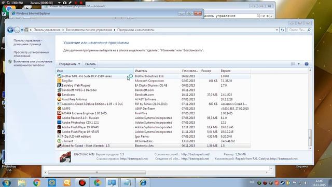Click the Удалить toolbar button
Screen dimensions: 332x187
pos(90,64)
